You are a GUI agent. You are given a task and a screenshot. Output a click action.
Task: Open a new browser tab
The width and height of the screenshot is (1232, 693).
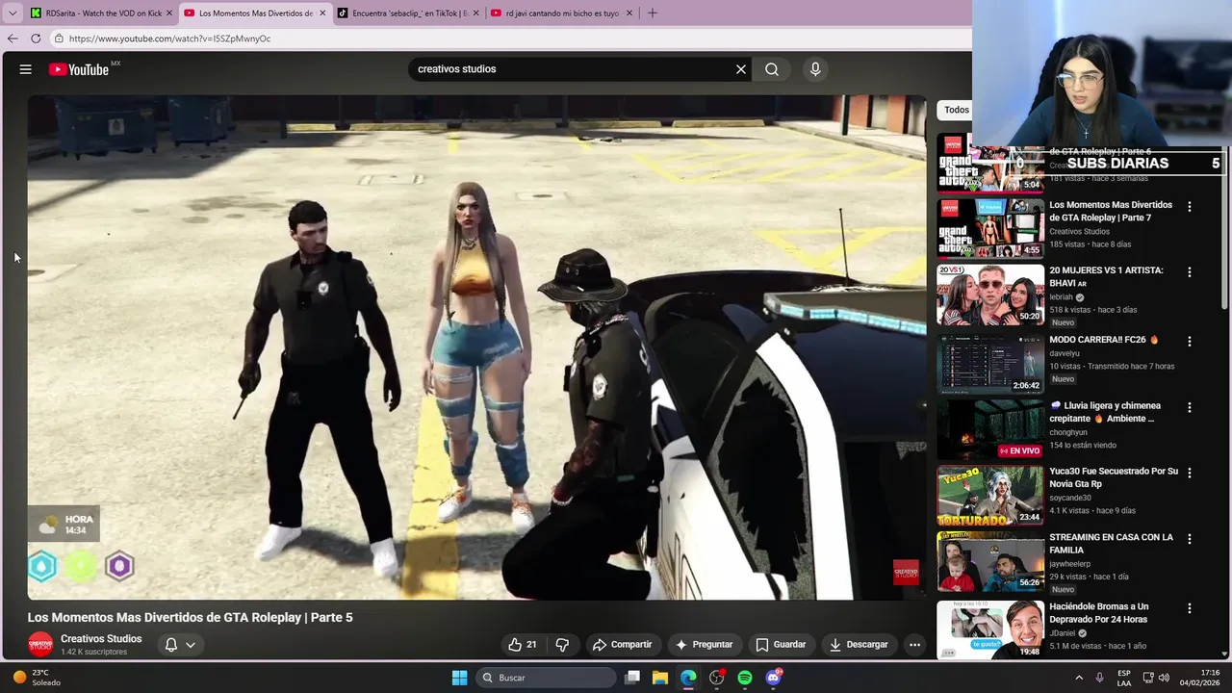pos(653,13)
